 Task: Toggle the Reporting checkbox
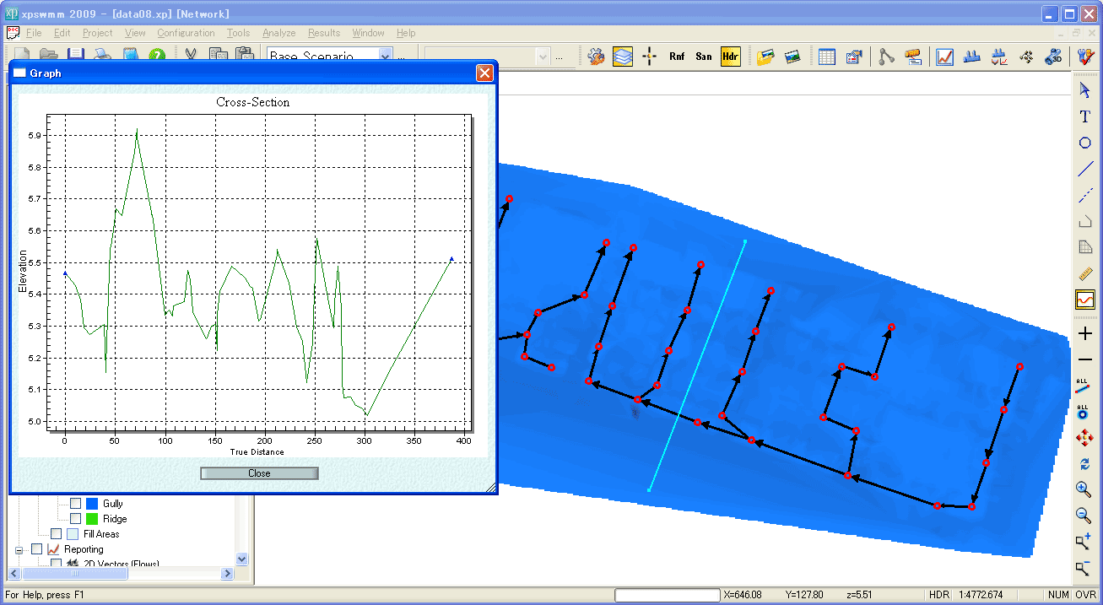click(36, 549)
